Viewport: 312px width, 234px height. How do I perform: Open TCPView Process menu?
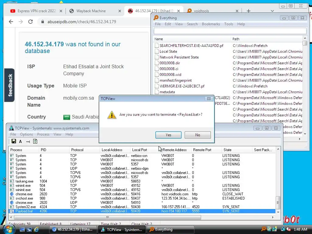tap(43, 134)
